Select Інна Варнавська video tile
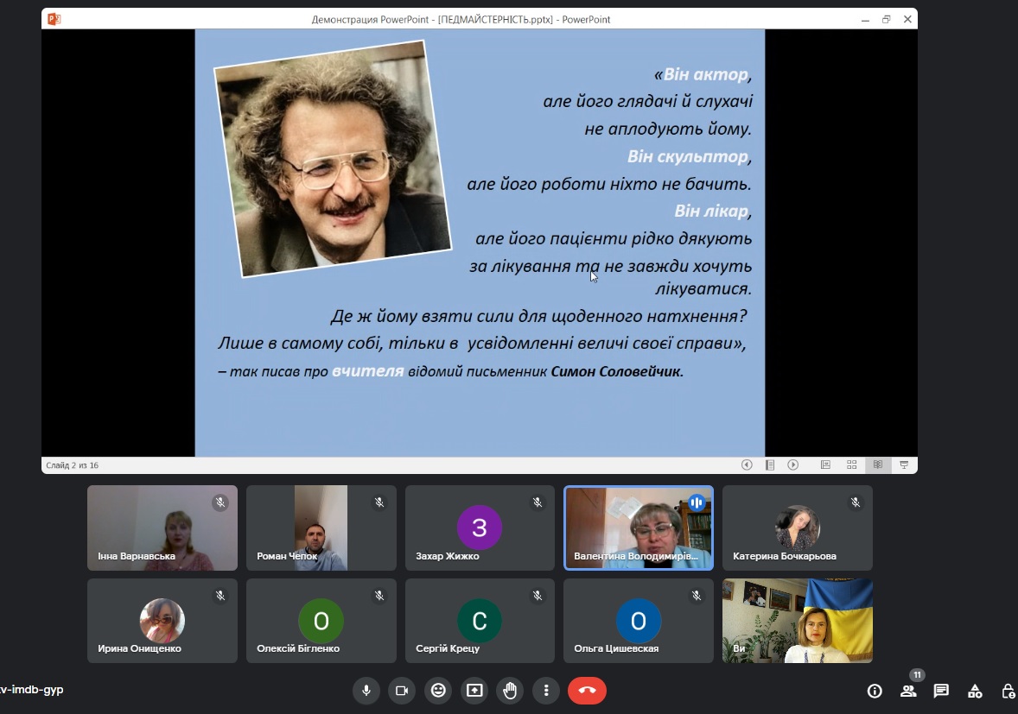The width and height of the screenshot is (1018, 714). pos(162,528)
